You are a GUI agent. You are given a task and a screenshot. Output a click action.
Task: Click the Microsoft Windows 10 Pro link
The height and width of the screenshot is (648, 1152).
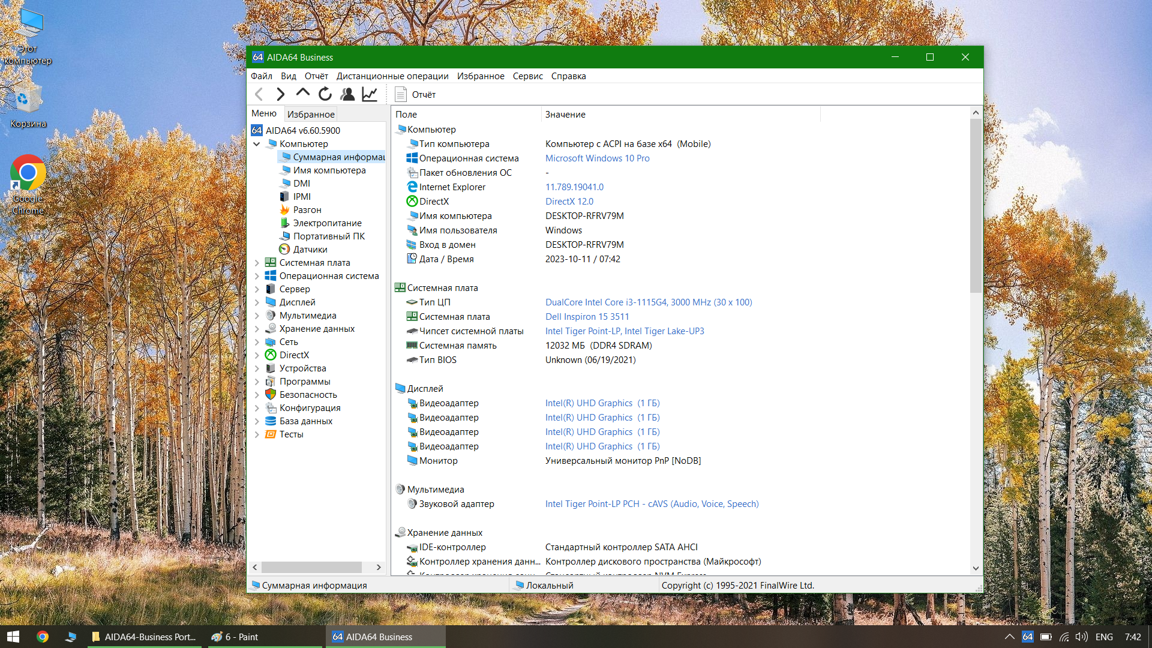click(597, 158)
